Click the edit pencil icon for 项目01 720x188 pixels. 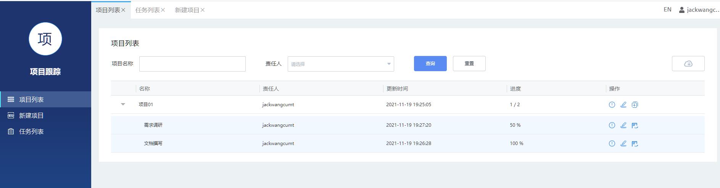point(623,105)
